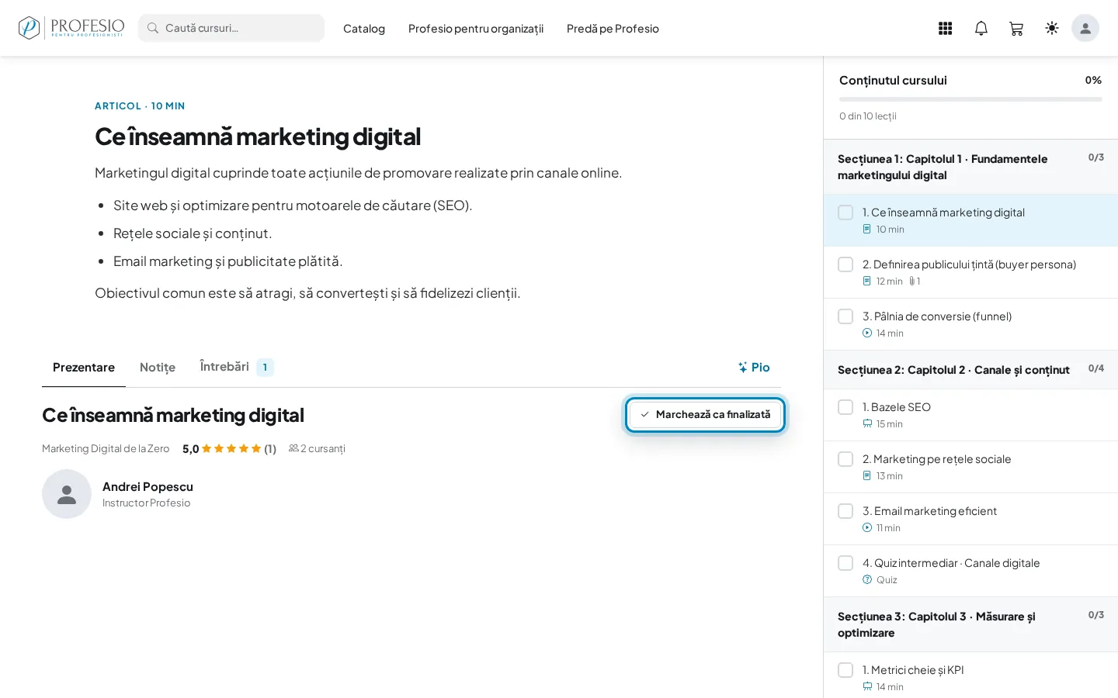Open the Întrebări tab
1118x698 pixels.
coord(236,367)
